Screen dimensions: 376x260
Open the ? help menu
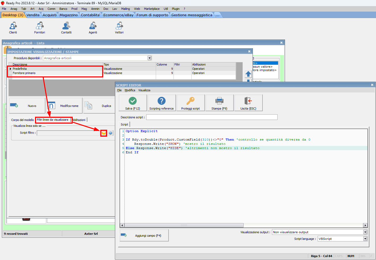click(x=184, y=9)
